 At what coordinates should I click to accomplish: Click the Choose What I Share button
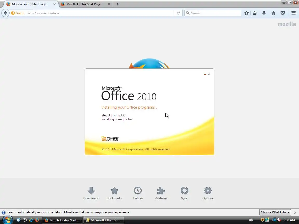click(x=275, y=212)
